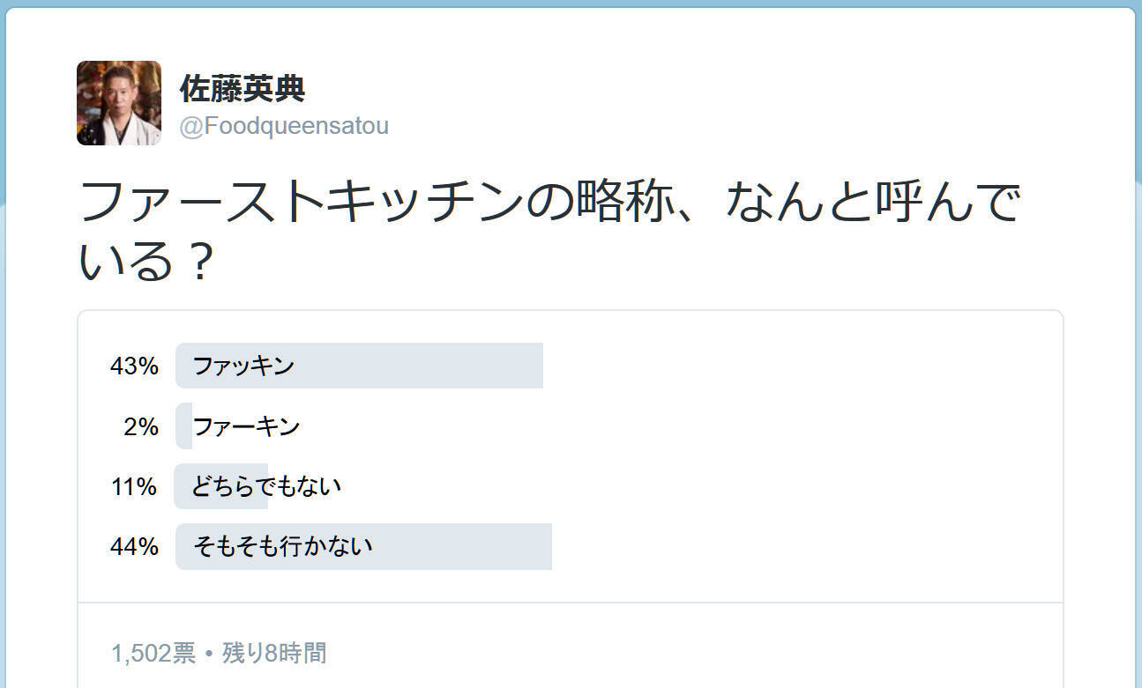Click the right end of the 43% result bar
Screen dimensions: 1142x688
pos(534,366)
